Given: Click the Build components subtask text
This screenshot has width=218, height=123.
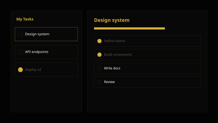Looking at the screenshot, I should click(x=118, y=55).
